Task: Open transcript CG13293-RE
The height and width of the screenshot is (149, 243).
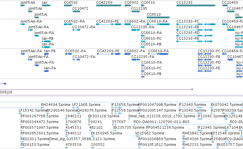Action: tap(188, 39)
